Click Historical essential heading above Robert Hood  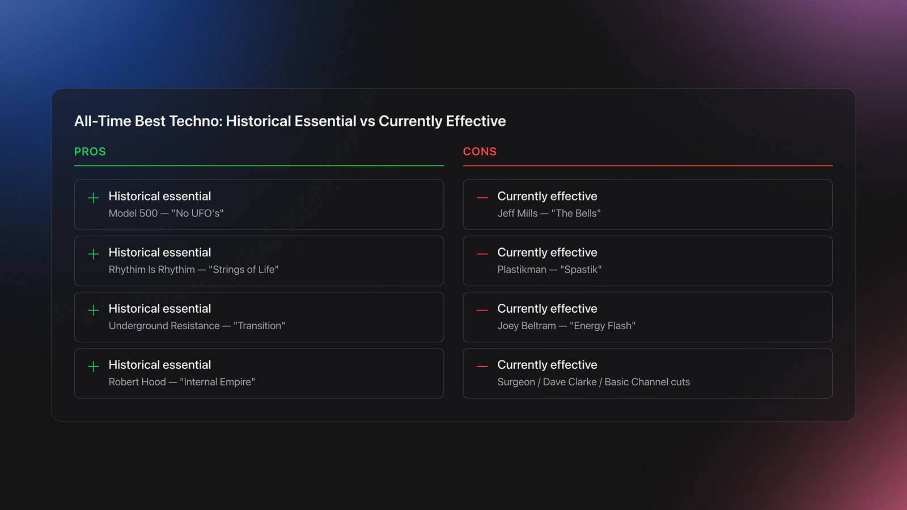tap(160, 364)
